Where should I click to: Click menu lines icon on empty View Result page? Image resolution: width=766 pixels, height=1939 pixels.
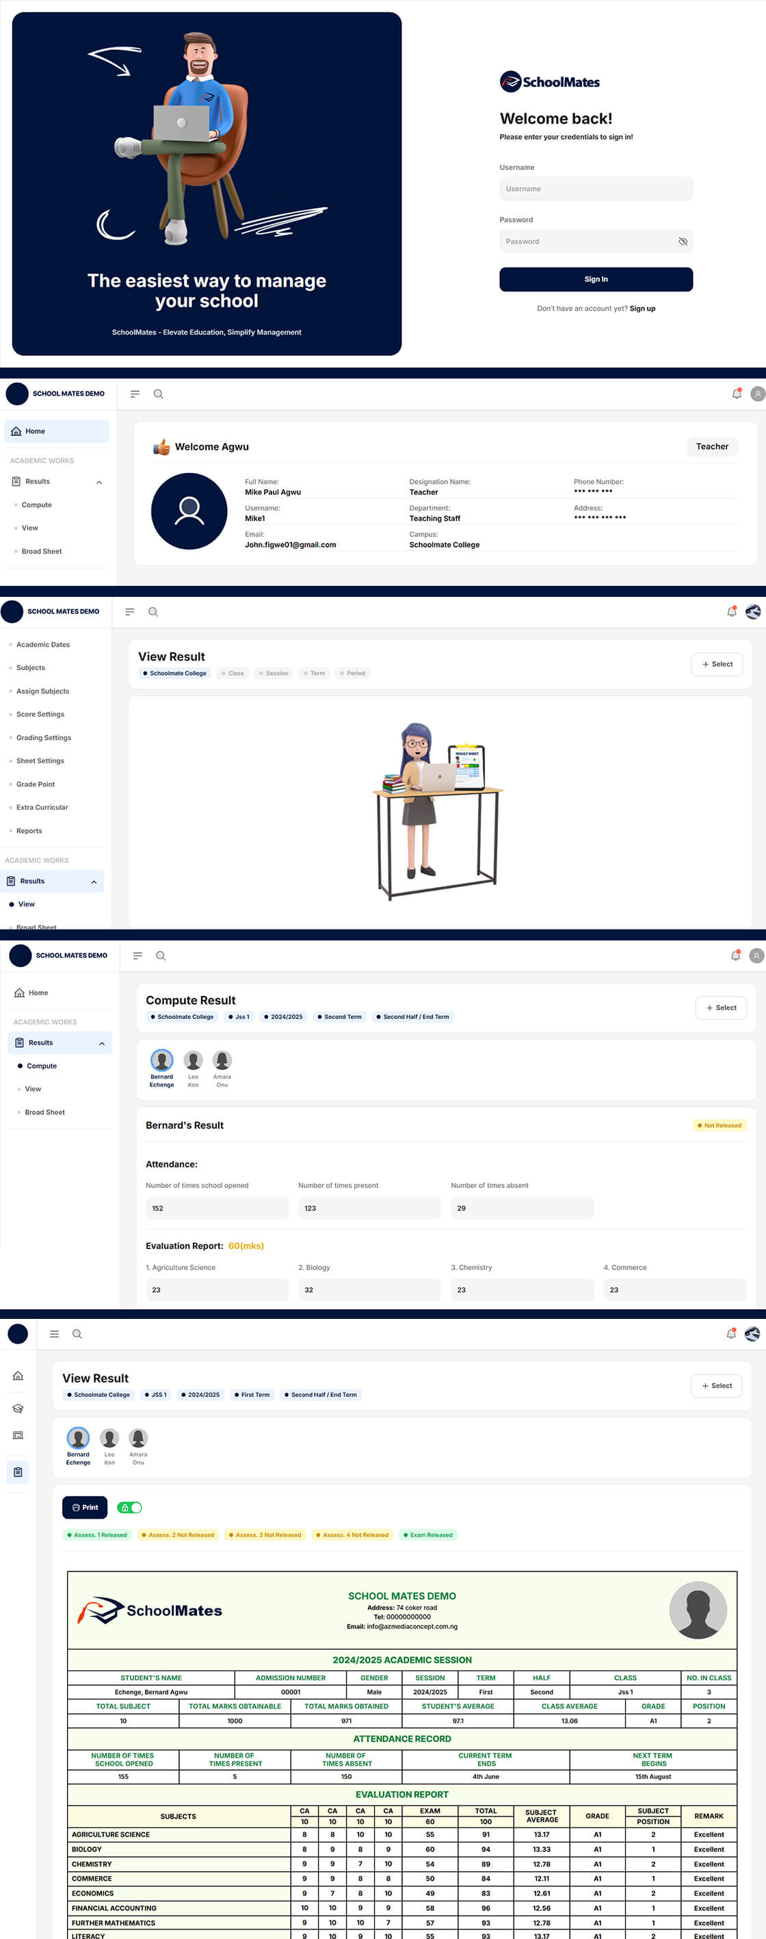tap(129, 612)
